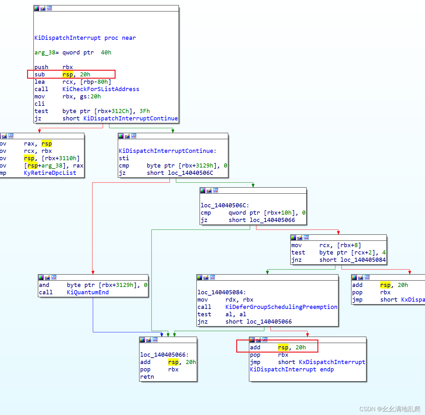The height and width of the screenshot is (415, 425).
Task: Click group-nodes icon on loc_14040506C node
Action: tap(216, 190)
